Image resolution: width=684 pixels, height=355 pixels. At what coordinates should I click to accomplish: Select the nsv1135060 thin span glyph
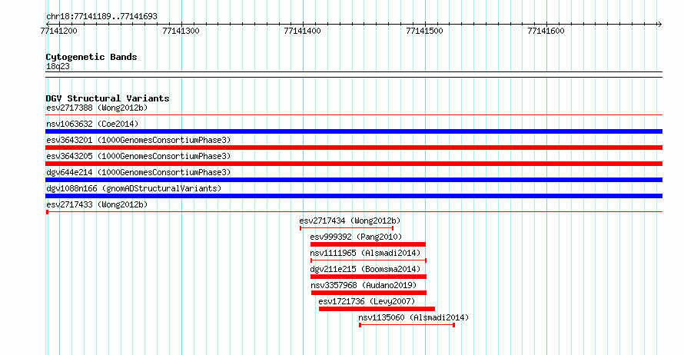click(x=407, y=325)
